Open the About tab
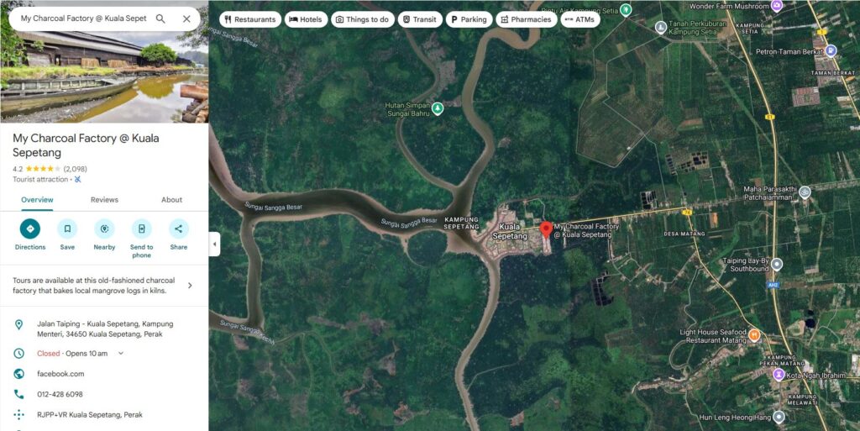 [171, 200]
